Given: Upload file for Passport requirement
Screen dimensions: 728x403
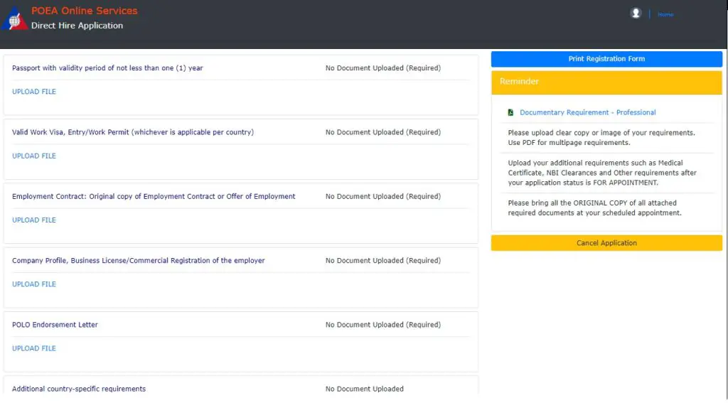Looking at the screenshot, I should (34, 92).
